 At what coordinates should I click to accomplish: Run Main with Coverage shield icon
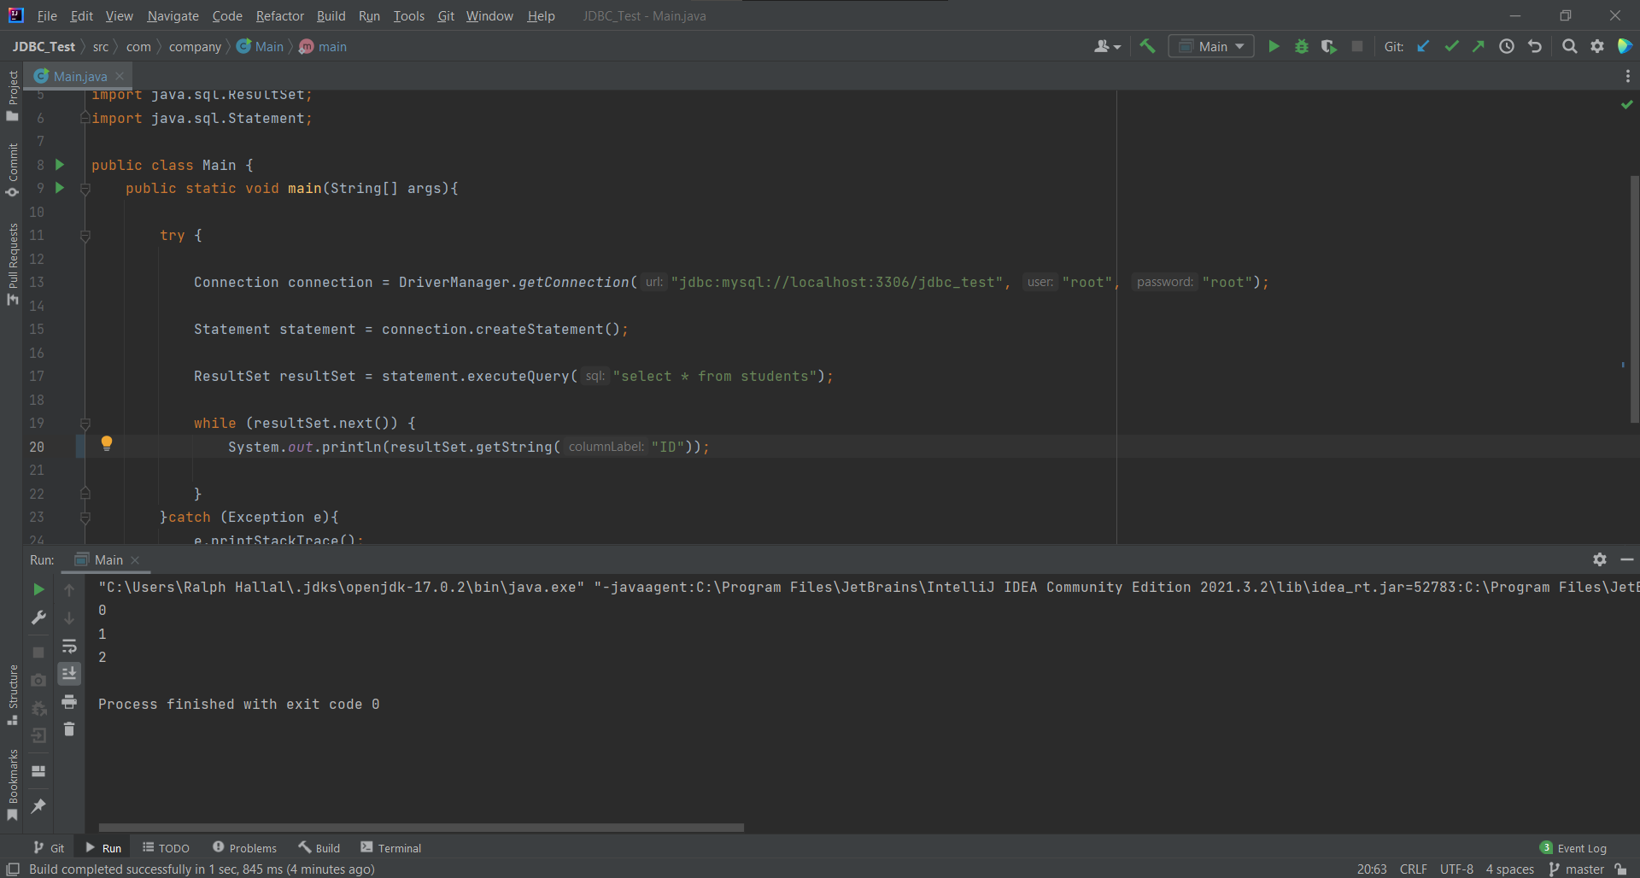(x=1329, y=46)
